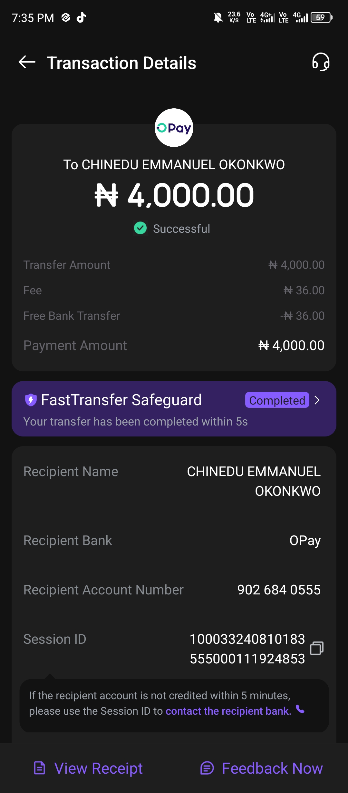348x793 pixels.
Task: Tap the TikTok icon in status bar
Action: [x=81, y=17]
